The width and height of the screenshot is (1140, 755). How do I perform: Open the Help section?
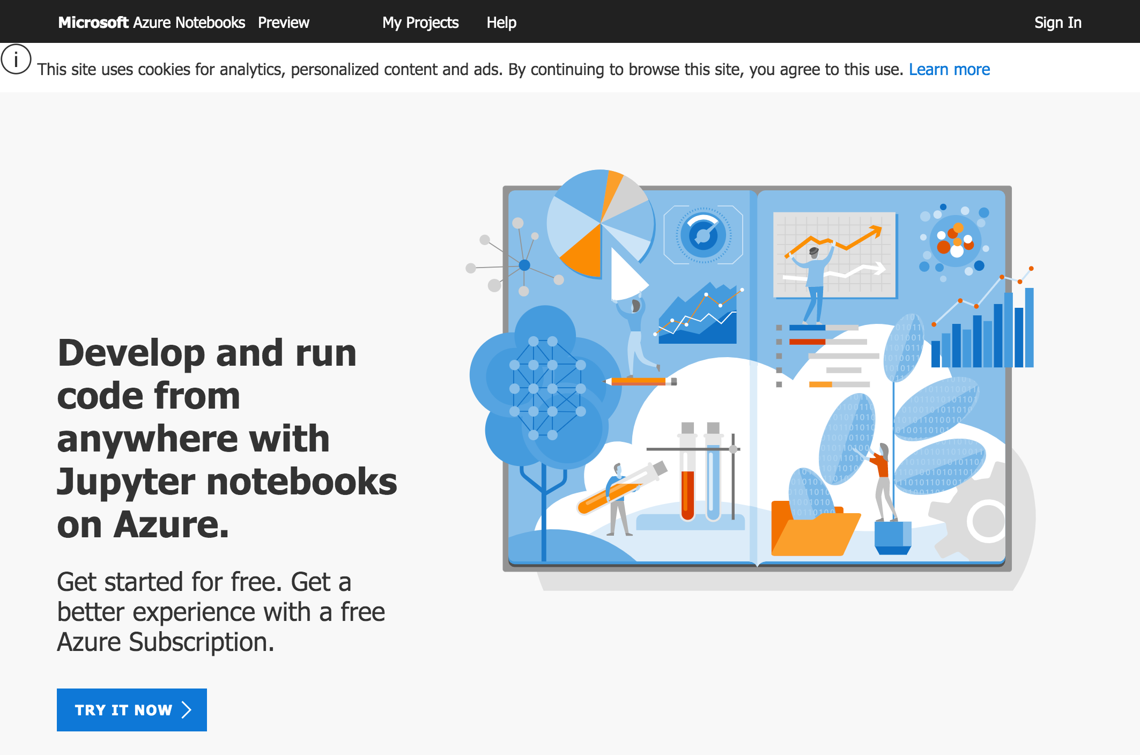click(x=501, y=22)
